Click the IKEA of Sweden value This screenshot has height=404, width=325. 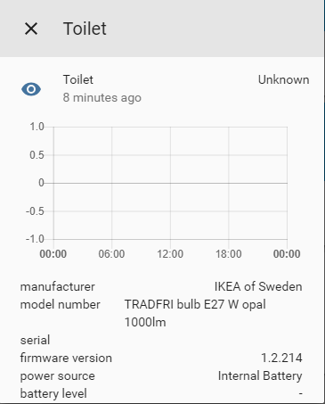click(258, 286)
